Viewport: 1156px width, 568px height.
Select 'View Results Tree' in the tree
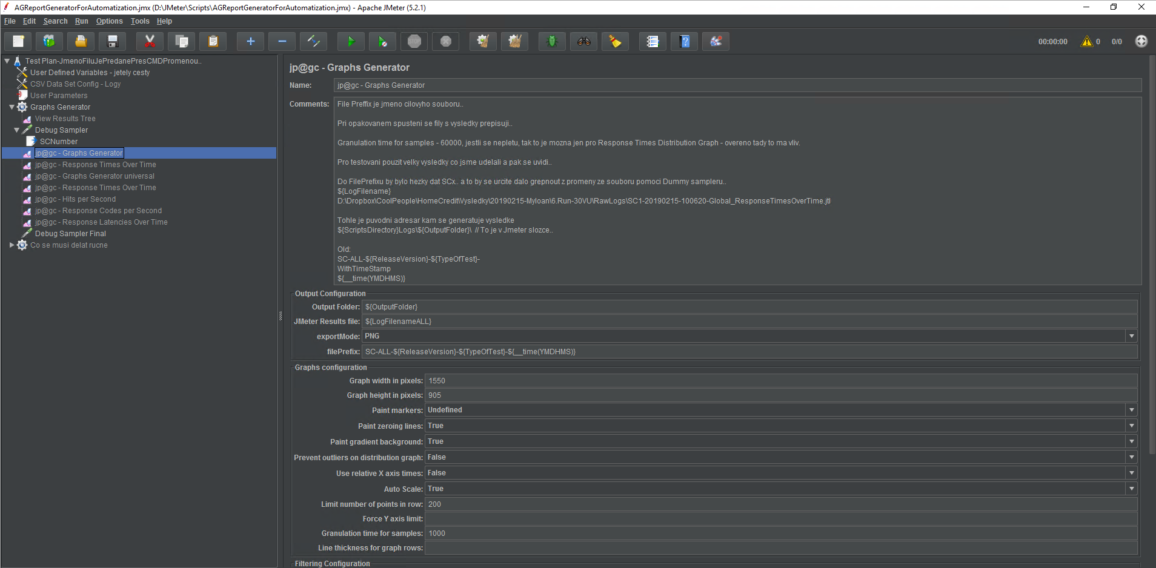coord(65,119)
